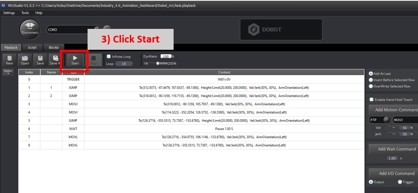418x193 pixels.
Task: Switch to the Script tab
Action: 32,47
